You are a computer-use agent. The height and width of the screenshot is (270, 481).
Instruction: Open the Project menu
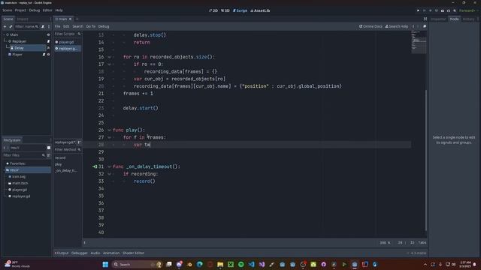tap(20, 10)
